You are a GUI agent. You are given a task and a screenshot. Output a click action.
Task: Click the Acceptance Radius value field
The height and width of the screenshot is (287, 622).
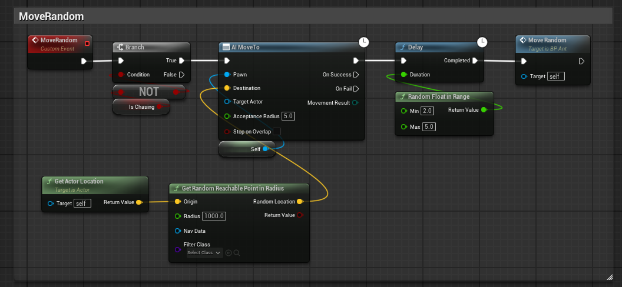tap(289, 116)
